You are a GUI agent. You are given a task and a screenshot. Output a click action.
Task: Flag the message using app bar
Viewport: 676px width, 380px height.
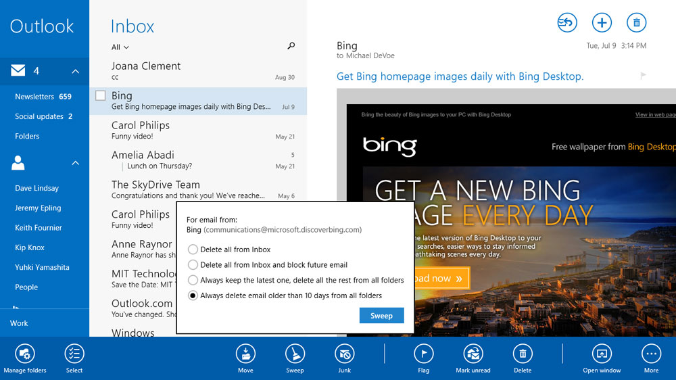423,354
